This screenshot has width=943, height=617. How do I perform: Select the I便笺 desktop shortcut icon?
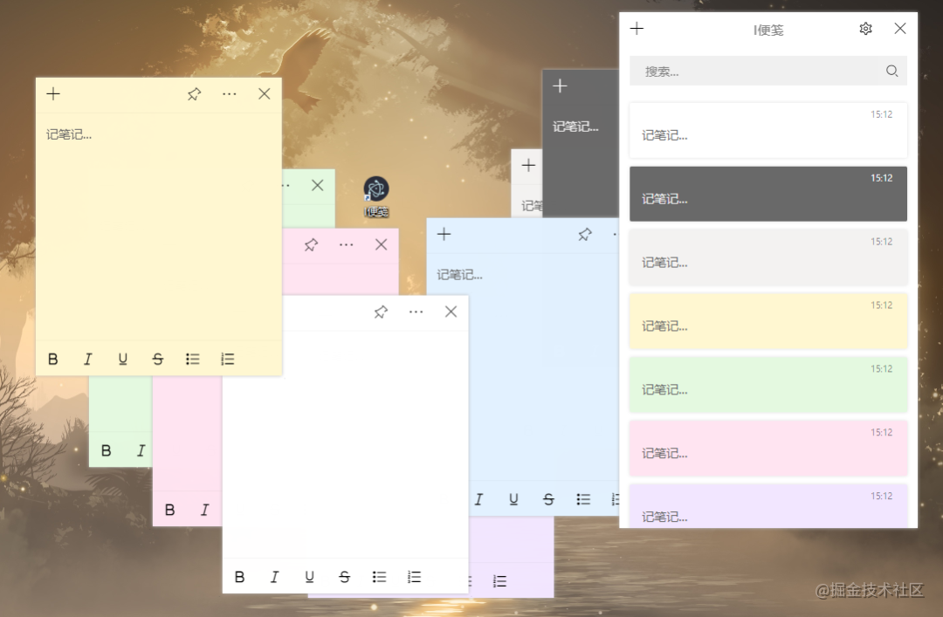[375, 196]
